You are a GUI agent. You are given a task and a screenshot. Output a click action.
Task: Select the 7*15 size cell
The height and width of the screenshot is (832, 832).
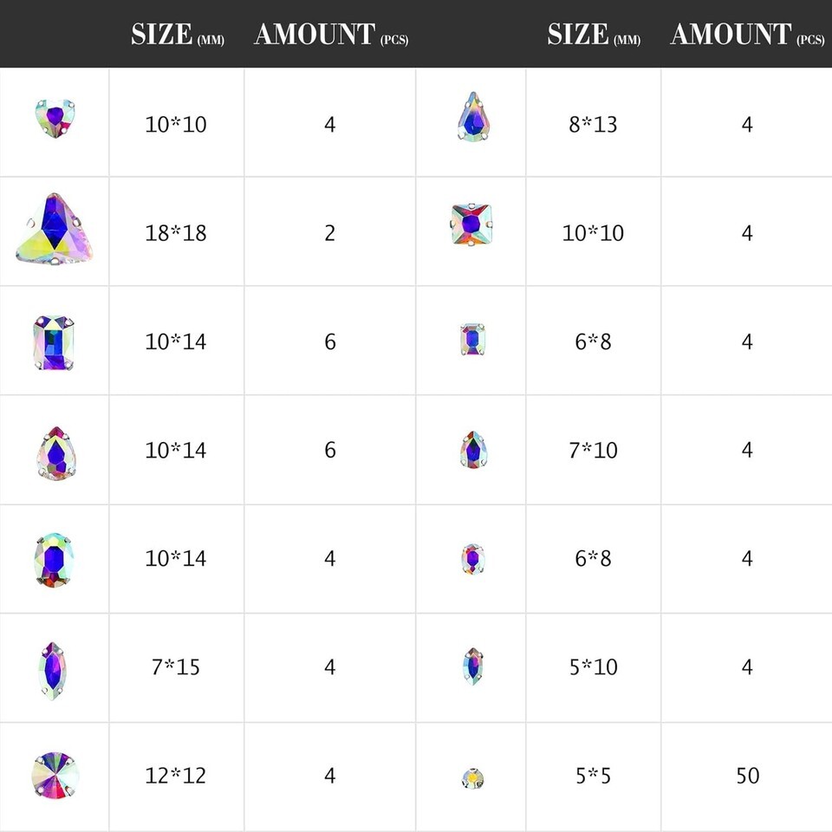click(176, 667)
